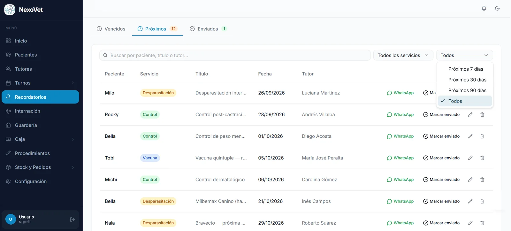Open the Usuario profile card
This screenshot has width=511, height=231.
(40, 219)
